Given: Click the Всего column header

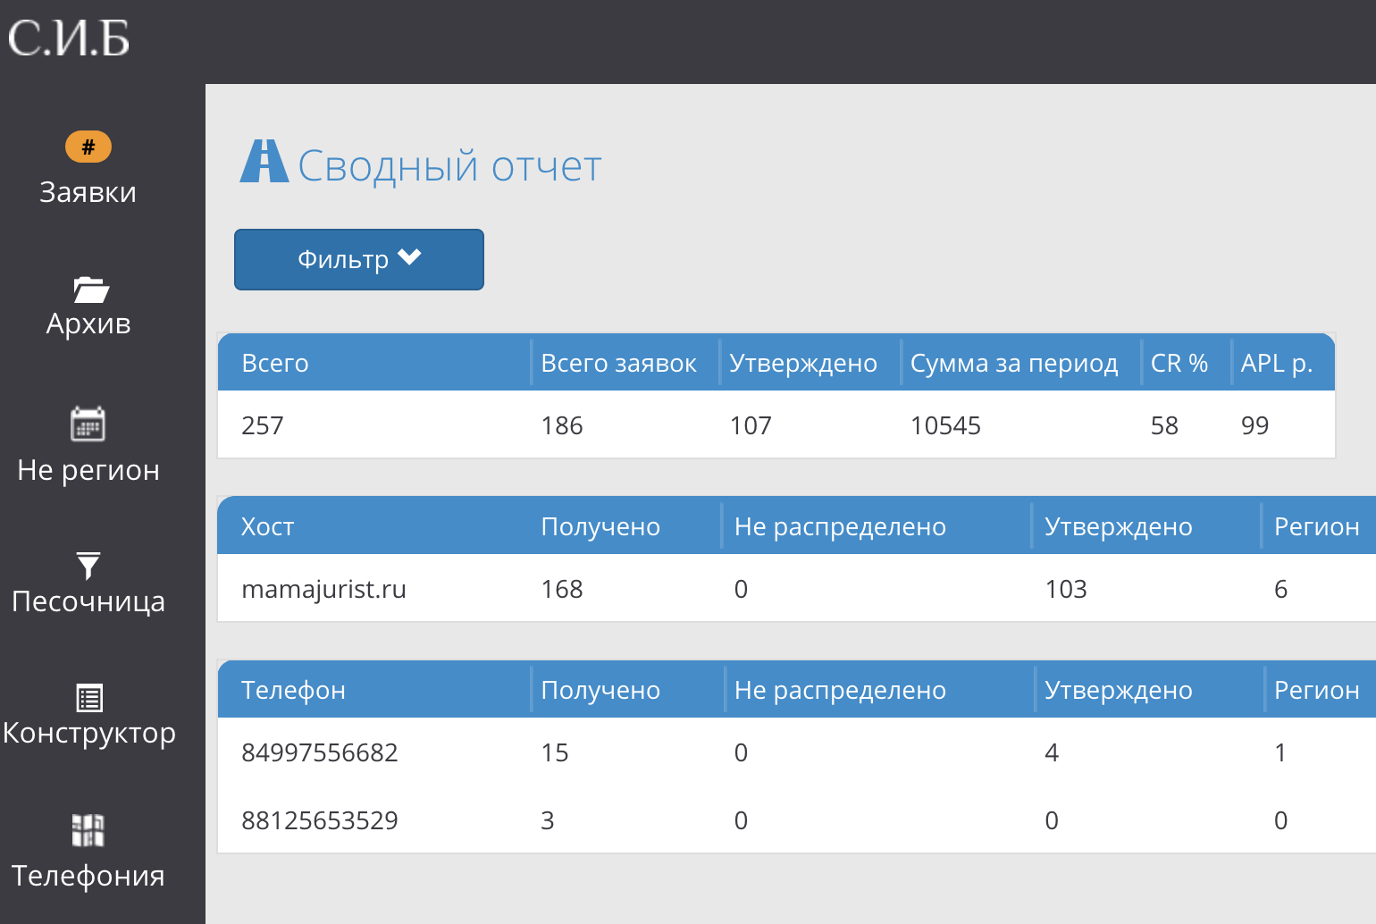Looking at the screenshot, I should 275,363.
